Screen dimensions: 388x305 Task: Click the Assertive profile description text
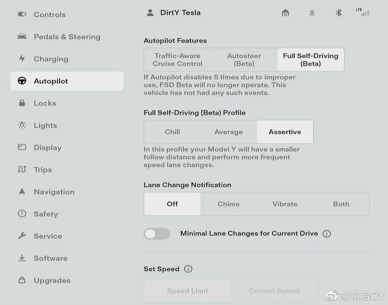222,157
